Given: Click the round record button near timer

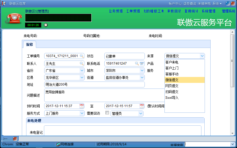Looking at the screenshot, I should [46, 25].
